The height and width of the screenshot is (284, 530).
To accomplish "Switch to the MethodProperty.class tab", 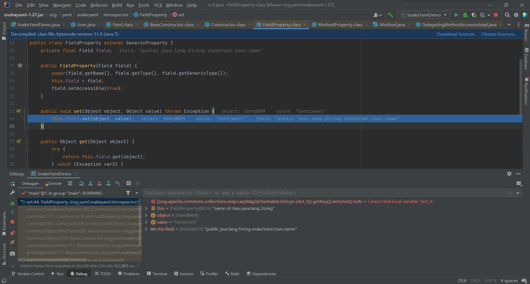I will [340, 25].
